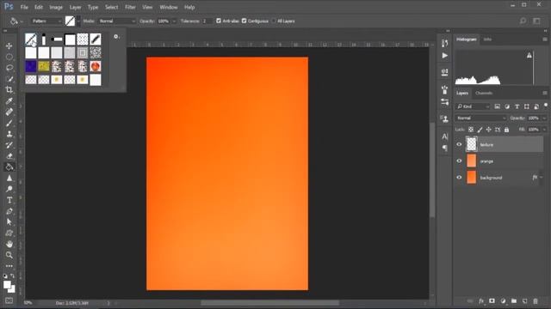Open the Actions panel play icon
The height and width of the screenshot is (309, 551).
[x=445, y=55]
